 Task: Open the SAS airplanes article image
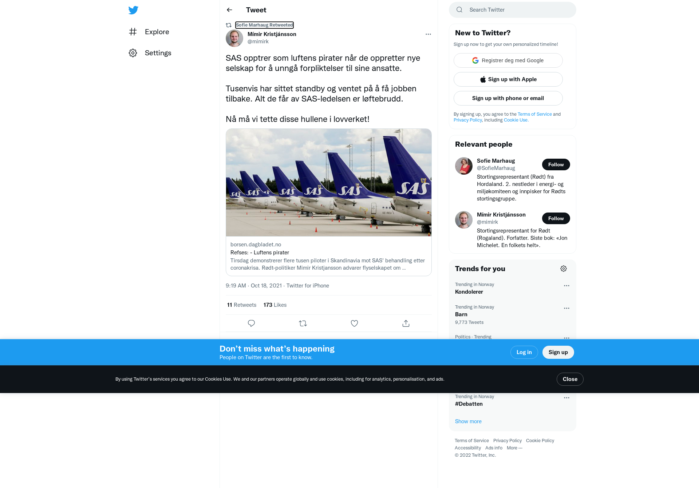(x=329, y=183)
